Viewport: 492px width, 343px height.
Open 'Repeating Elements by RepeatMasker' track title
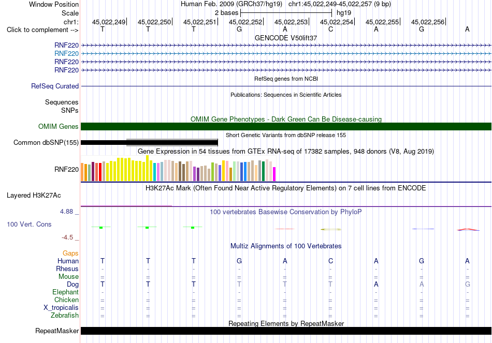point(286,323)
